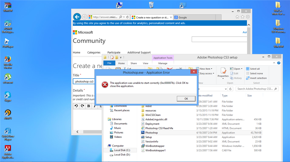Sort by Type column header

pos(225,96)
